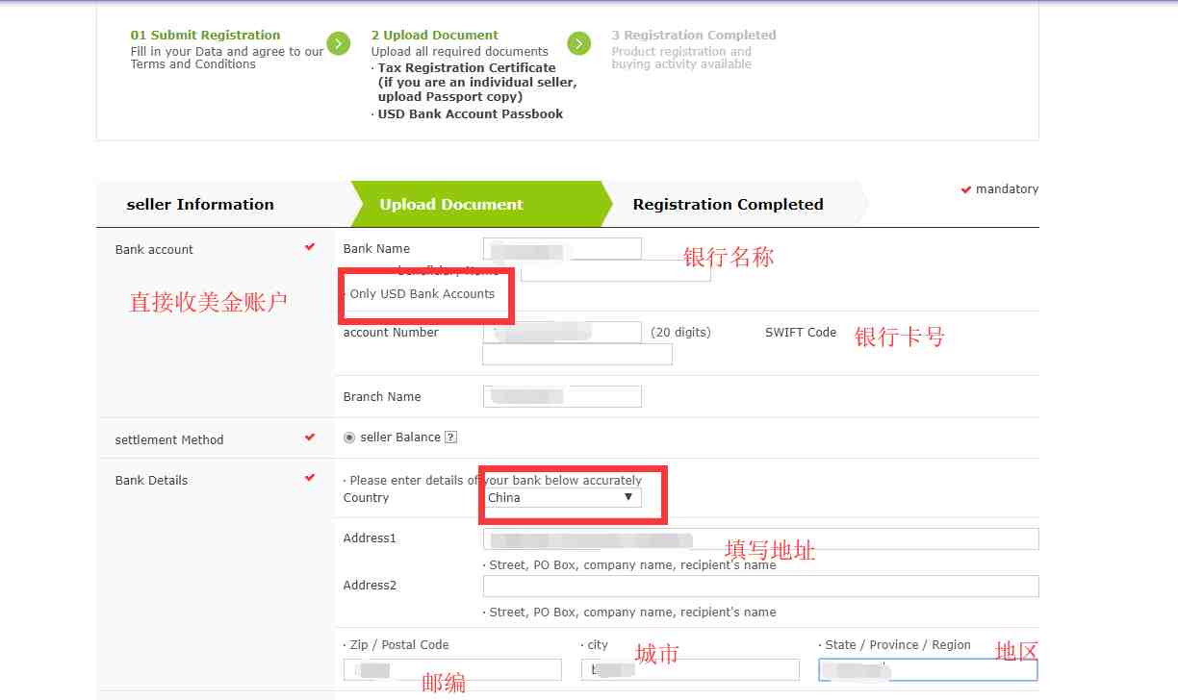Click the green arrow after Upload Document step
The height and width of the screenshot is (700, 1178).
coord(578,43)
